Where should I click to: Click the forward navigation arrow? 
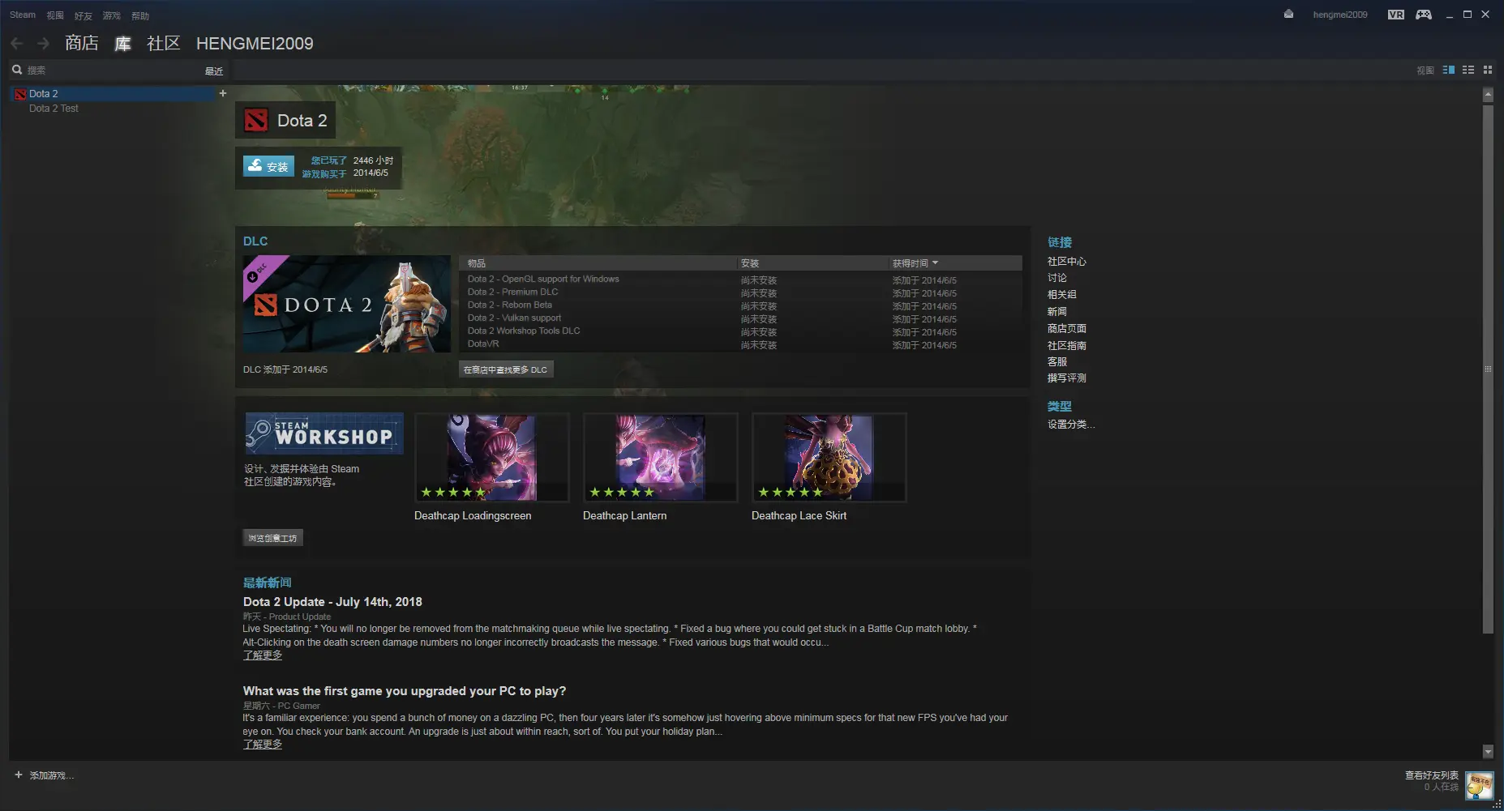coord(44,44)
